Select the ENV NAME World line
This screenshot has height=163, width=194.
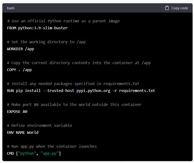[x=23, y=132]
